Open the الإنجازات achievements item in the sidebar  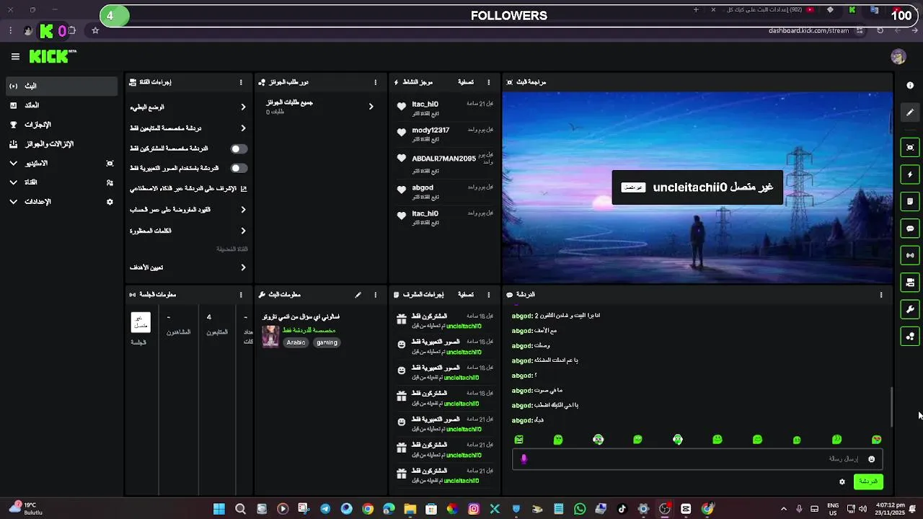(x=61, y=125)
